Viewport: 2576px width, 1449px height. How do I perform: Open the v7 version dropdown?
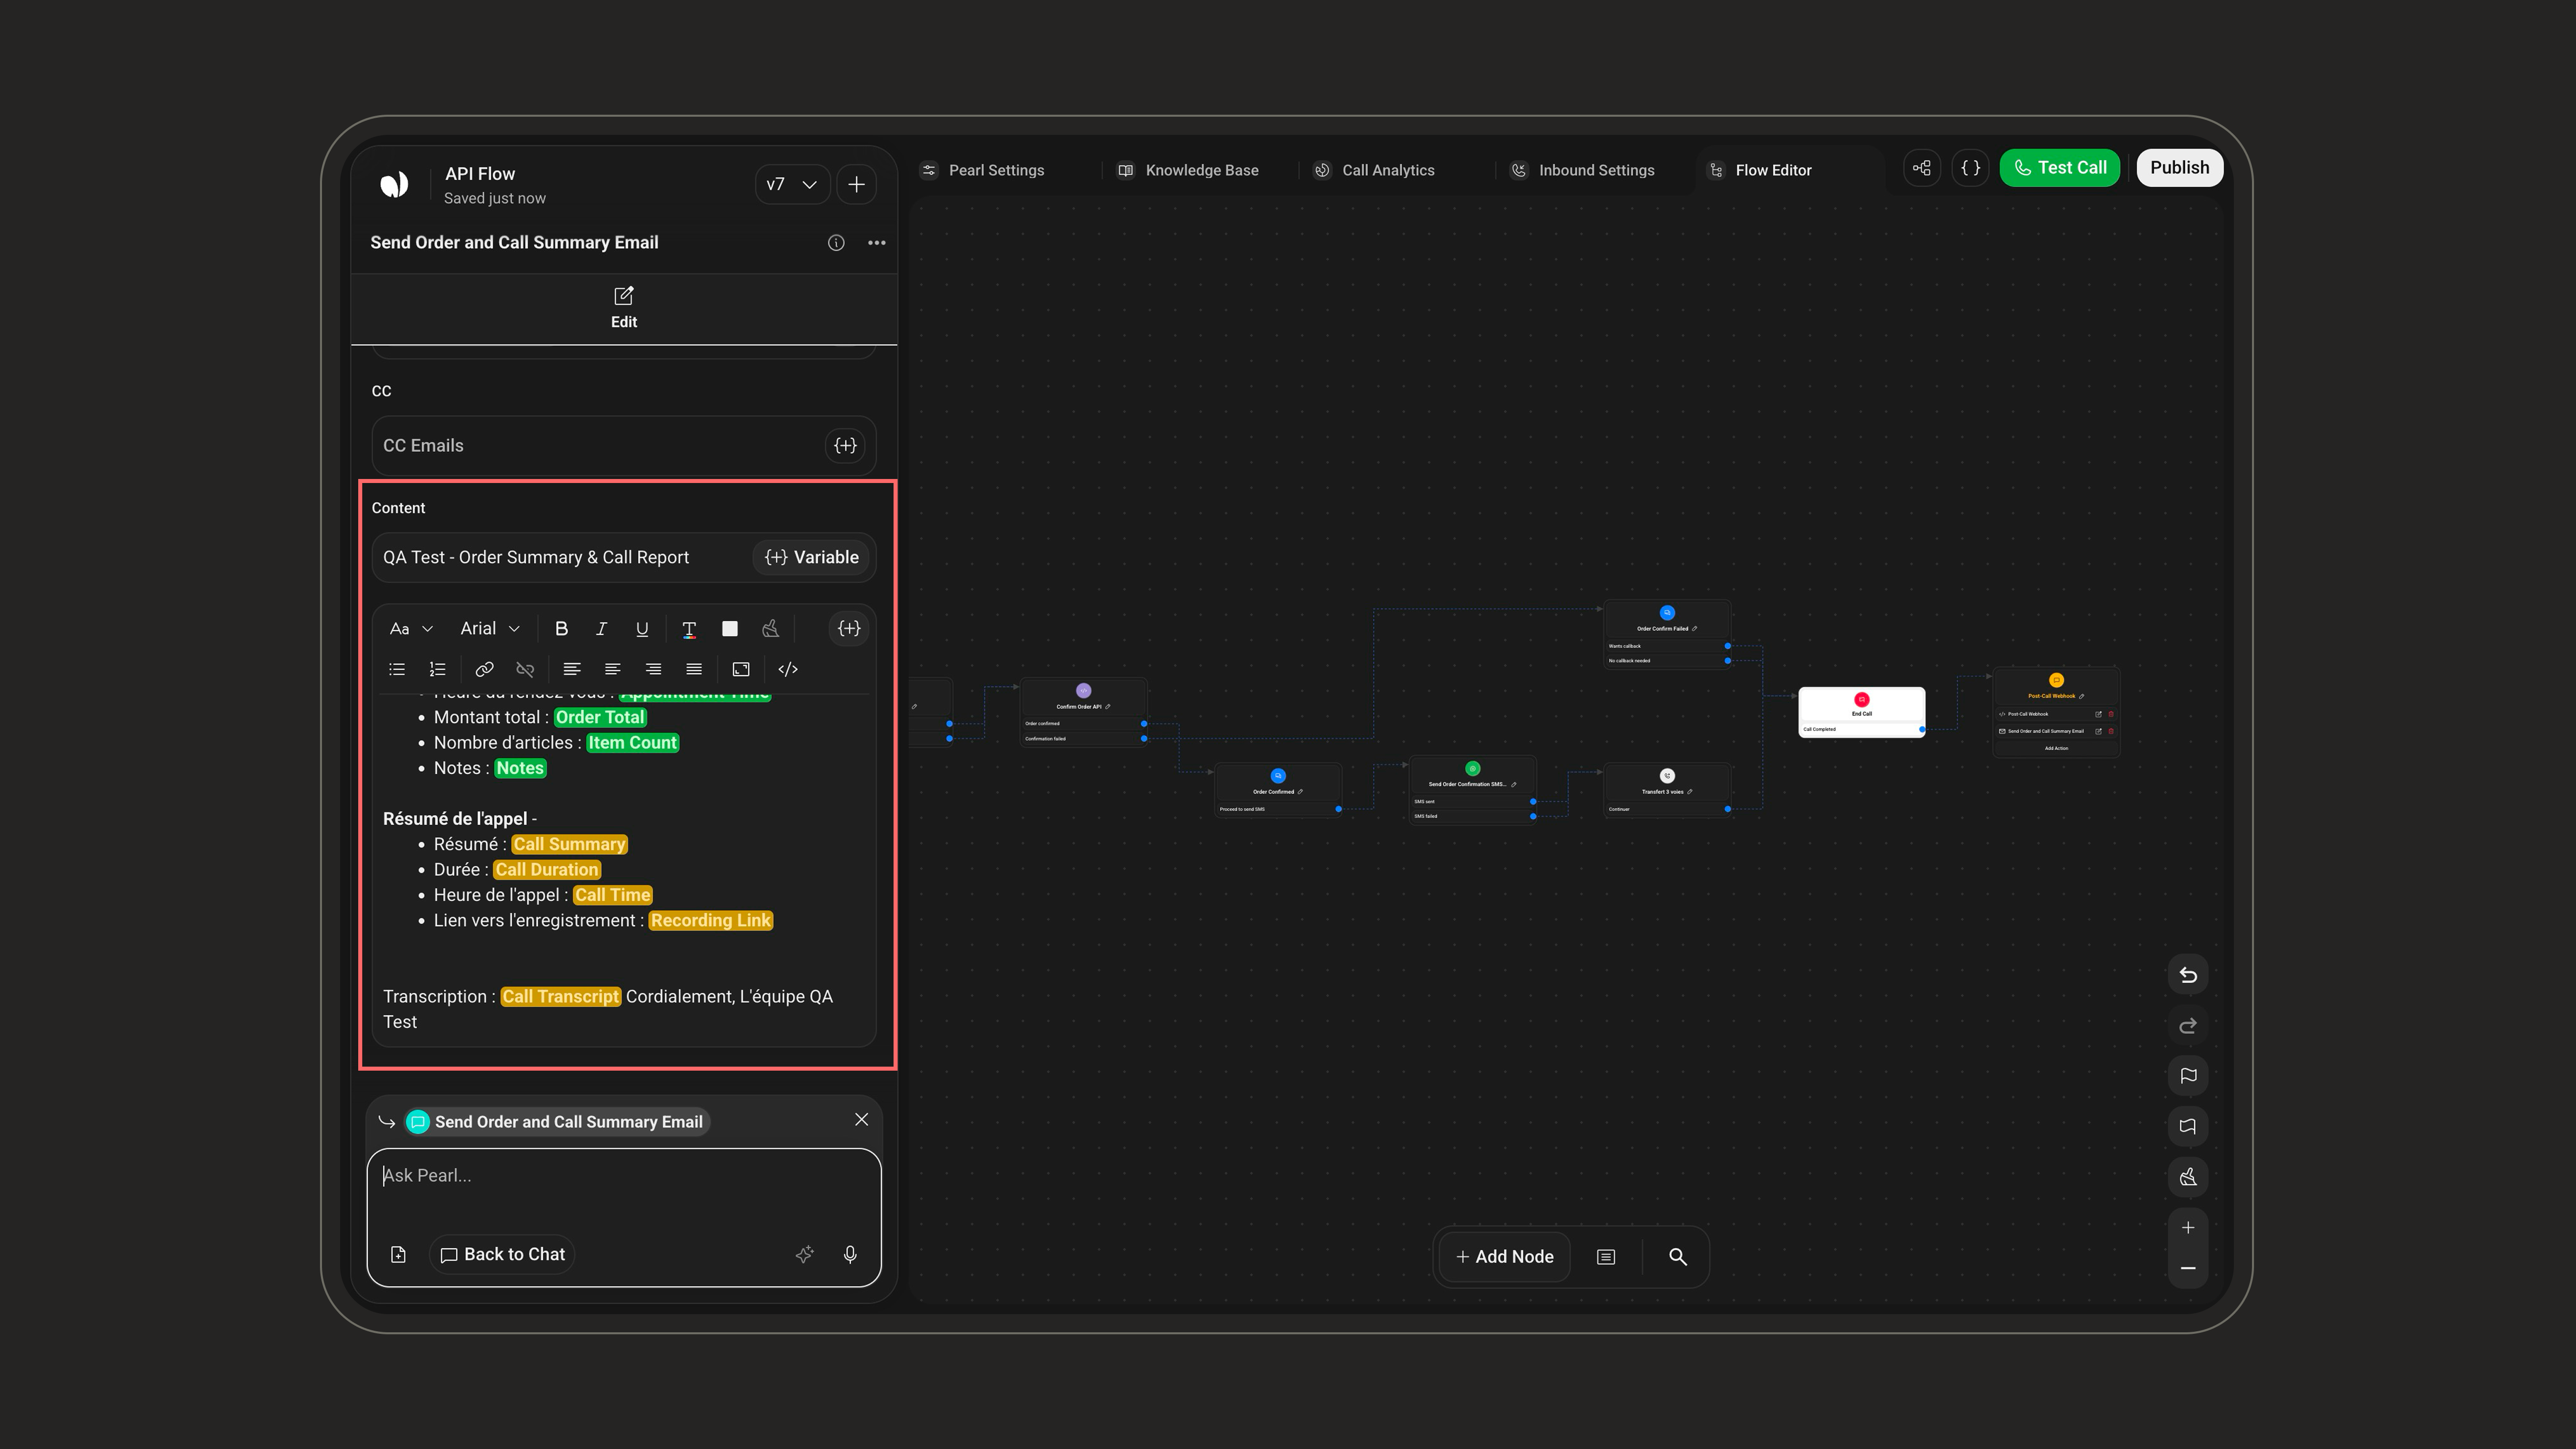792,185
